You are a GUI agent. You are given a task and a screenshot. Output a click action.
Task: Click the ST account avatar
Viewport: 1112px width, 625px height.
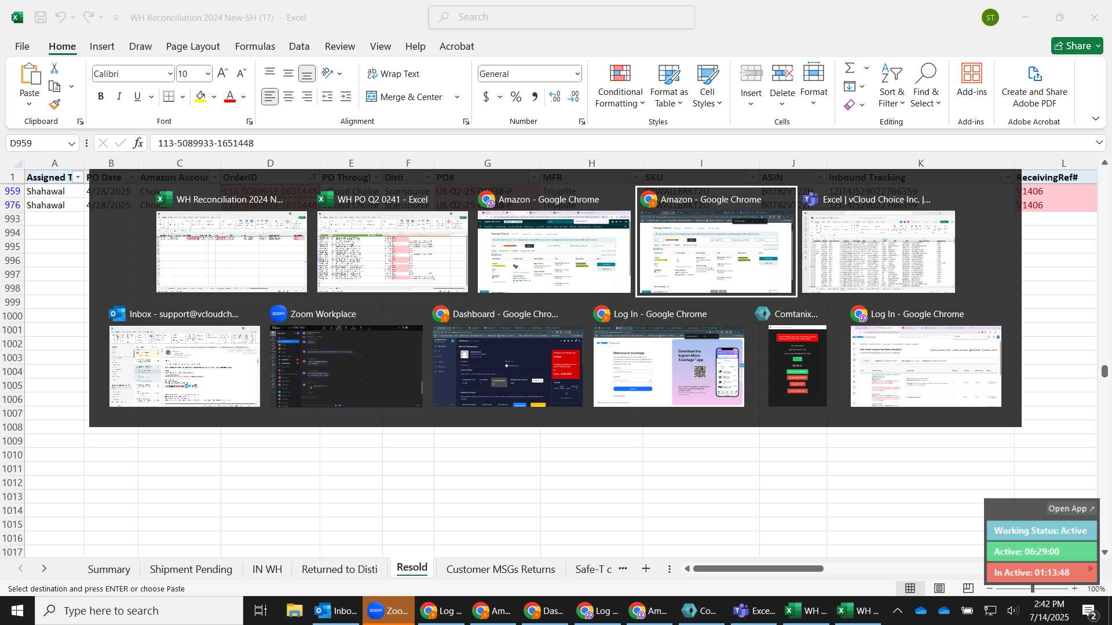[990, 17]
